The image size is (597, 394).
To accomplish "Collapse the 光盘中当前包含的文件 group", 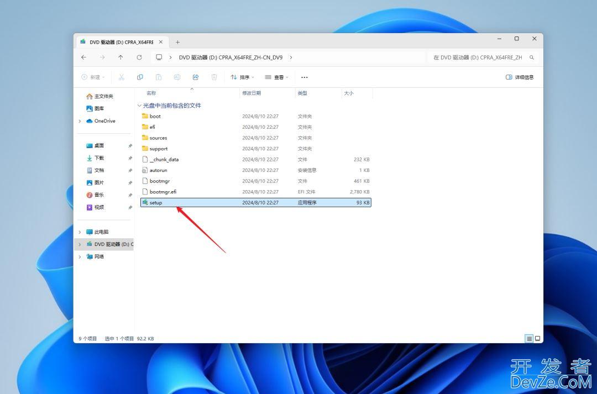I will click(139, 105).
